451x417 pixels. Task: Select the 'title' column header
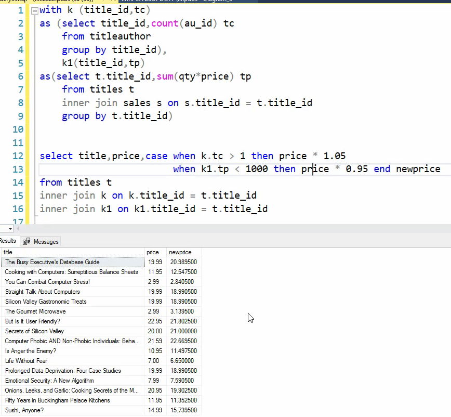click(73, 252)
